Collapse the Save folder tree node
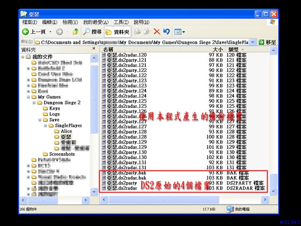Screen dimensions: 301x226 tap(40, 120)
